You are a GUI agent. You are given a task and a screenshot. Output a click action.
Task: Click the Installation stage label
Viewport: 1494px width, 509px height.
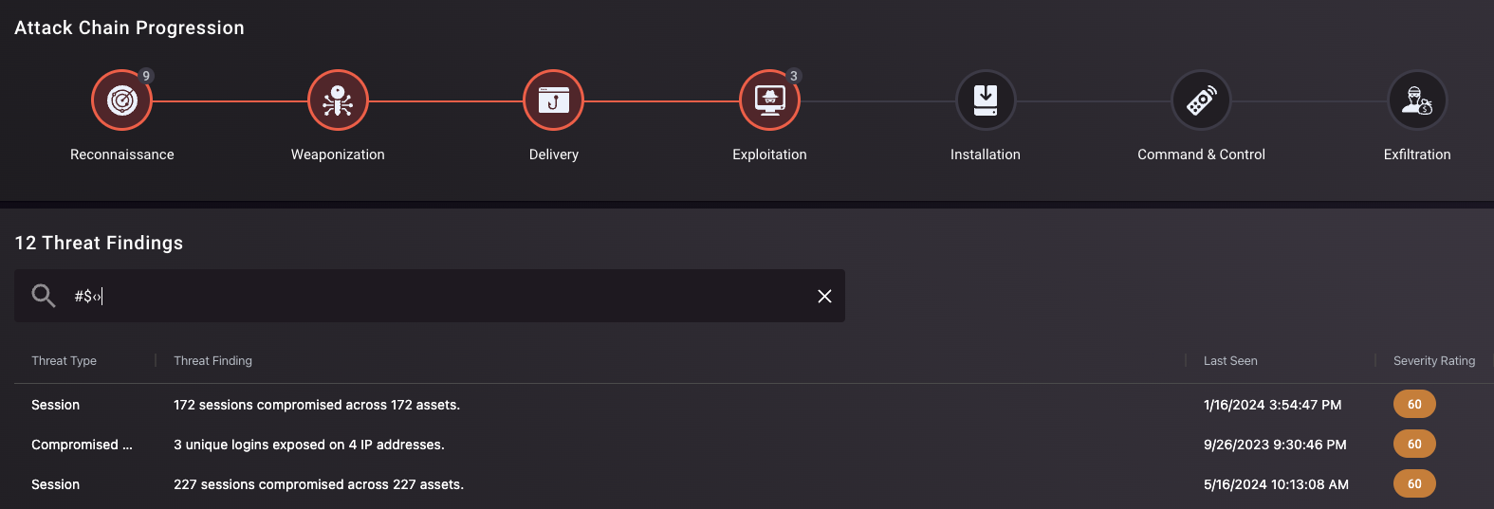pos(986,155)
